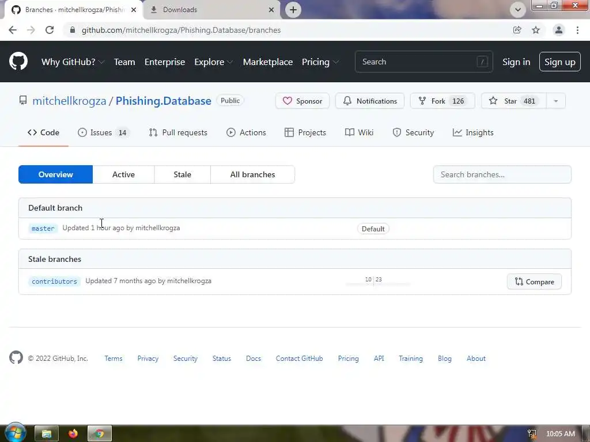Close the Branches GitHub tab

click(134, 10)
